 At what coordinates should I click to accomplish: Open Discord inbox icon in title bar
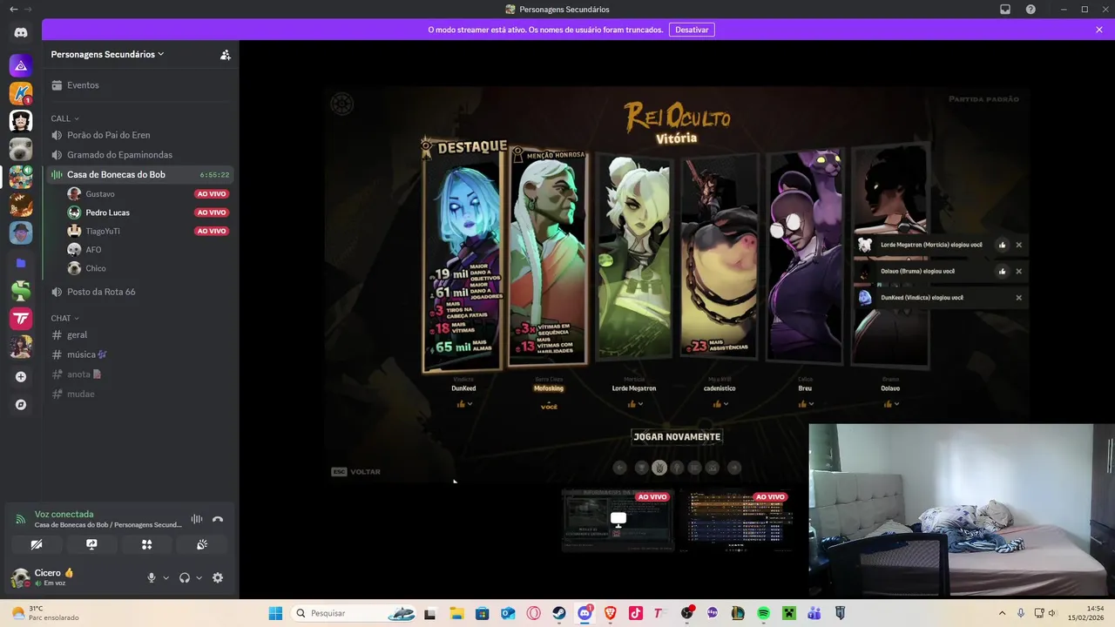click(1005, 10)
